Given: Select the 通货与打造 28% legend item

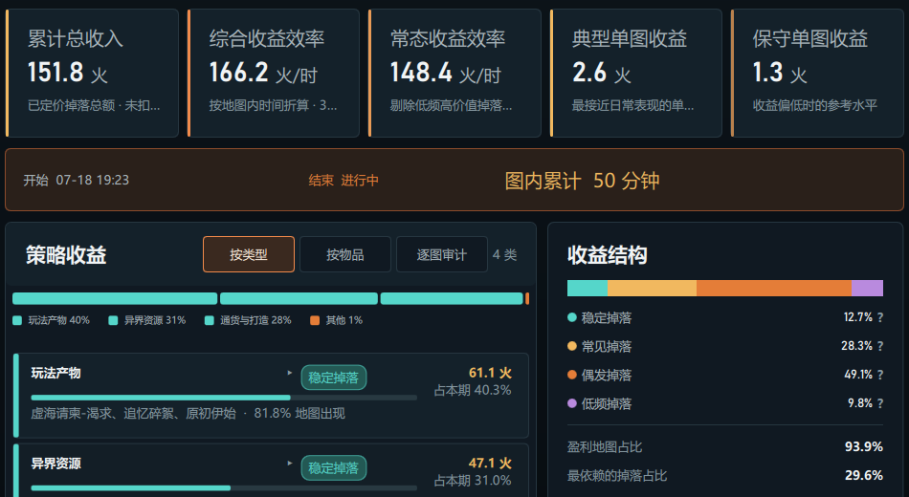Looking at the screenshot, I should coord(248,320).
